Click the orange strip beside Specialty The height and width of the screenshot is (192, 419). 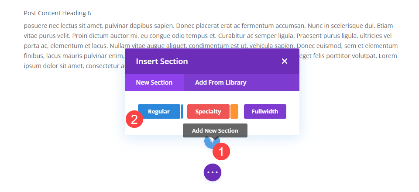[x=234, y=111]
